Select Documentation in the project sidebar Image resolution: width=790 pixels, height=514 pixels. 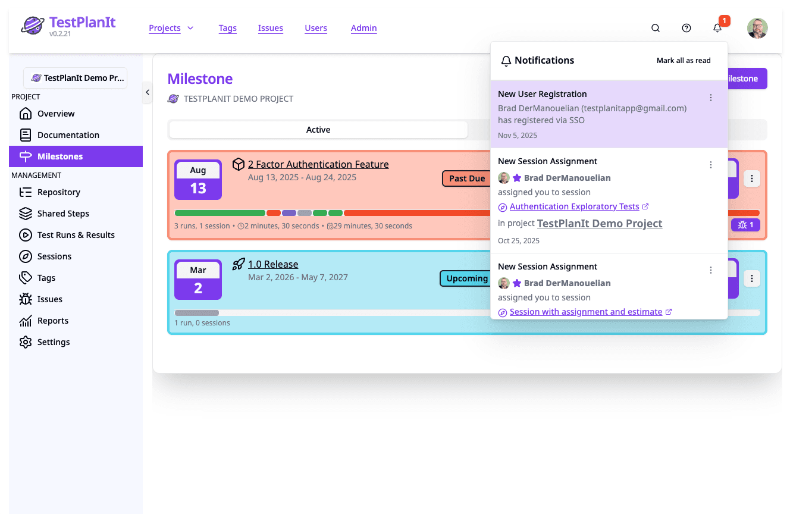pos(68,134)
